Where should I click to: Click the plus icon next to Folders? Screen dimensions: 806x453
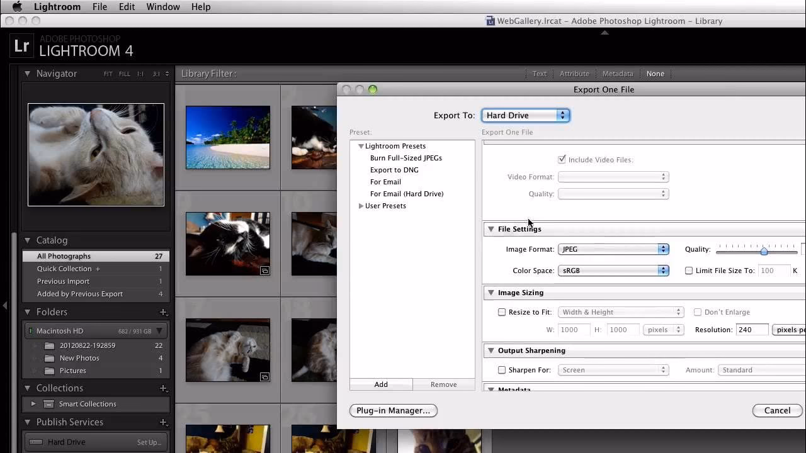point(163,312)
